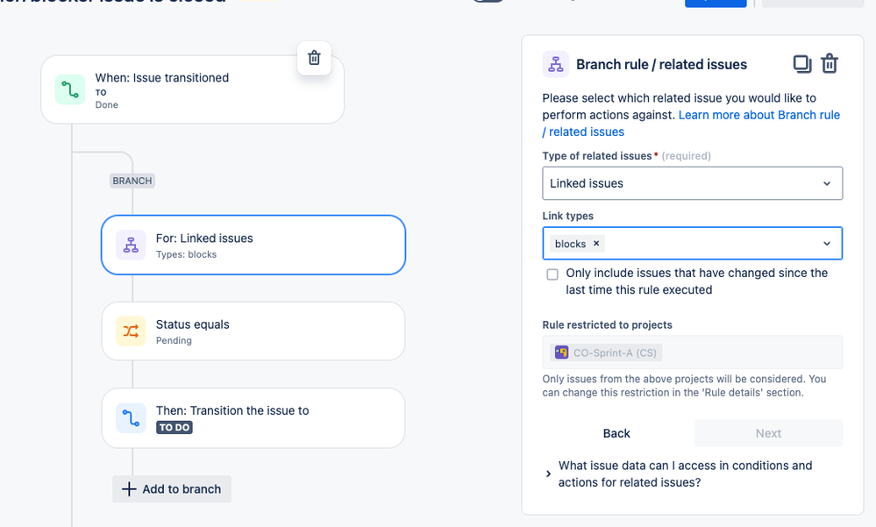The image size is (876, 527).
Task: Click the Rule restricted to projects field
Action: (692, 353)
